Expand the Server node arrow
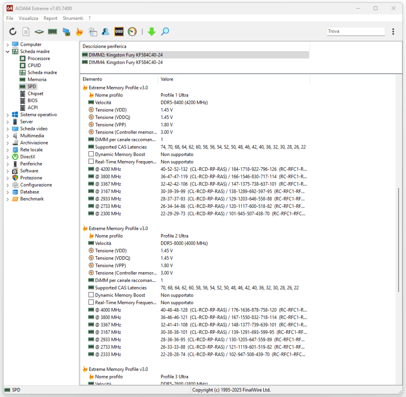The width and height of the screenshot is (406, 397). pyautogui.click(x=8, y=122)
